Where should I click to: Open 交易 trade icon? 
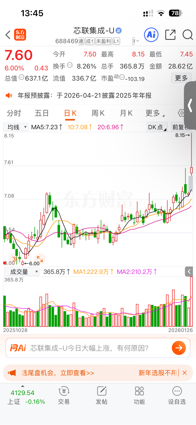64,395
